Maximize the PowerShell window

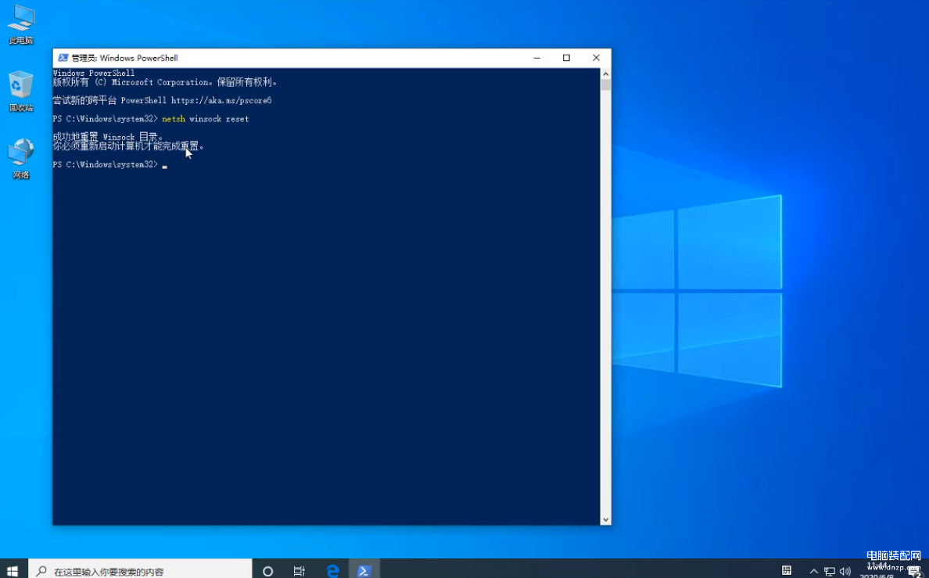pyautogui.click(x=566, y=58)
